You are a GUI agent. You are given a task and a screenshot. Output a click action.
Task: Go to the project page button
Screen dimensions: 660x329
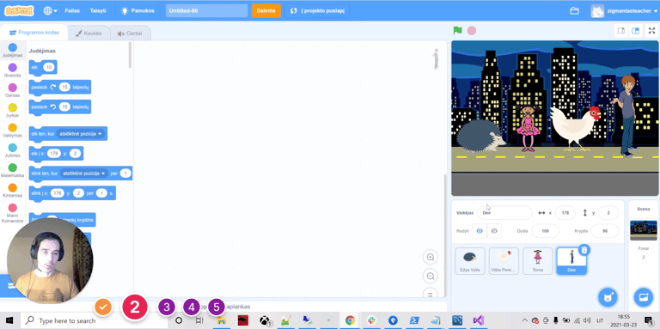[x=317, y=11]
